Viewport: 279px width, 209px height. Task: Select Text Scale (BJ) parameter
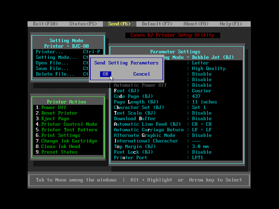pos(135,113)
